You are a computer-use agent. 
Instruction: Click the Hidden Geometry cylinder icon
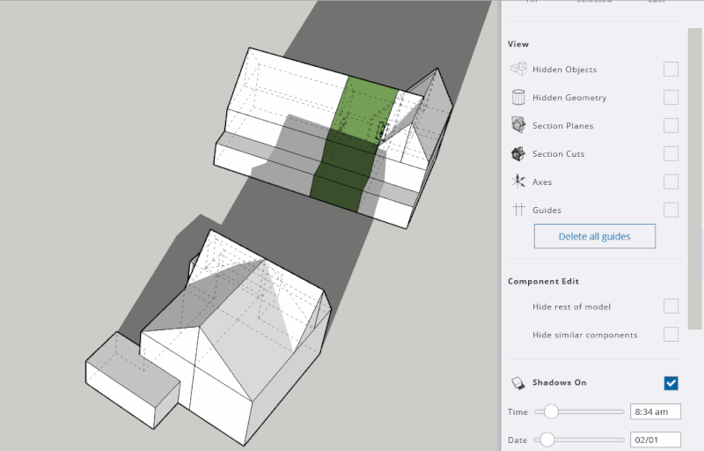pyautogui.click(x=518, y=97)
